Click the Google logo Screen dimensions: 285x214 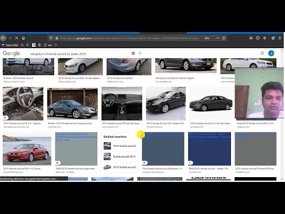(x=11, y=53)
